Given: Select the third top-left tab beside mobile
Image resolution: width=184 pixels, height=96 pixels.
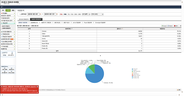Looking at the screenshot, I should pyautogui.click(x=13, y=10).
